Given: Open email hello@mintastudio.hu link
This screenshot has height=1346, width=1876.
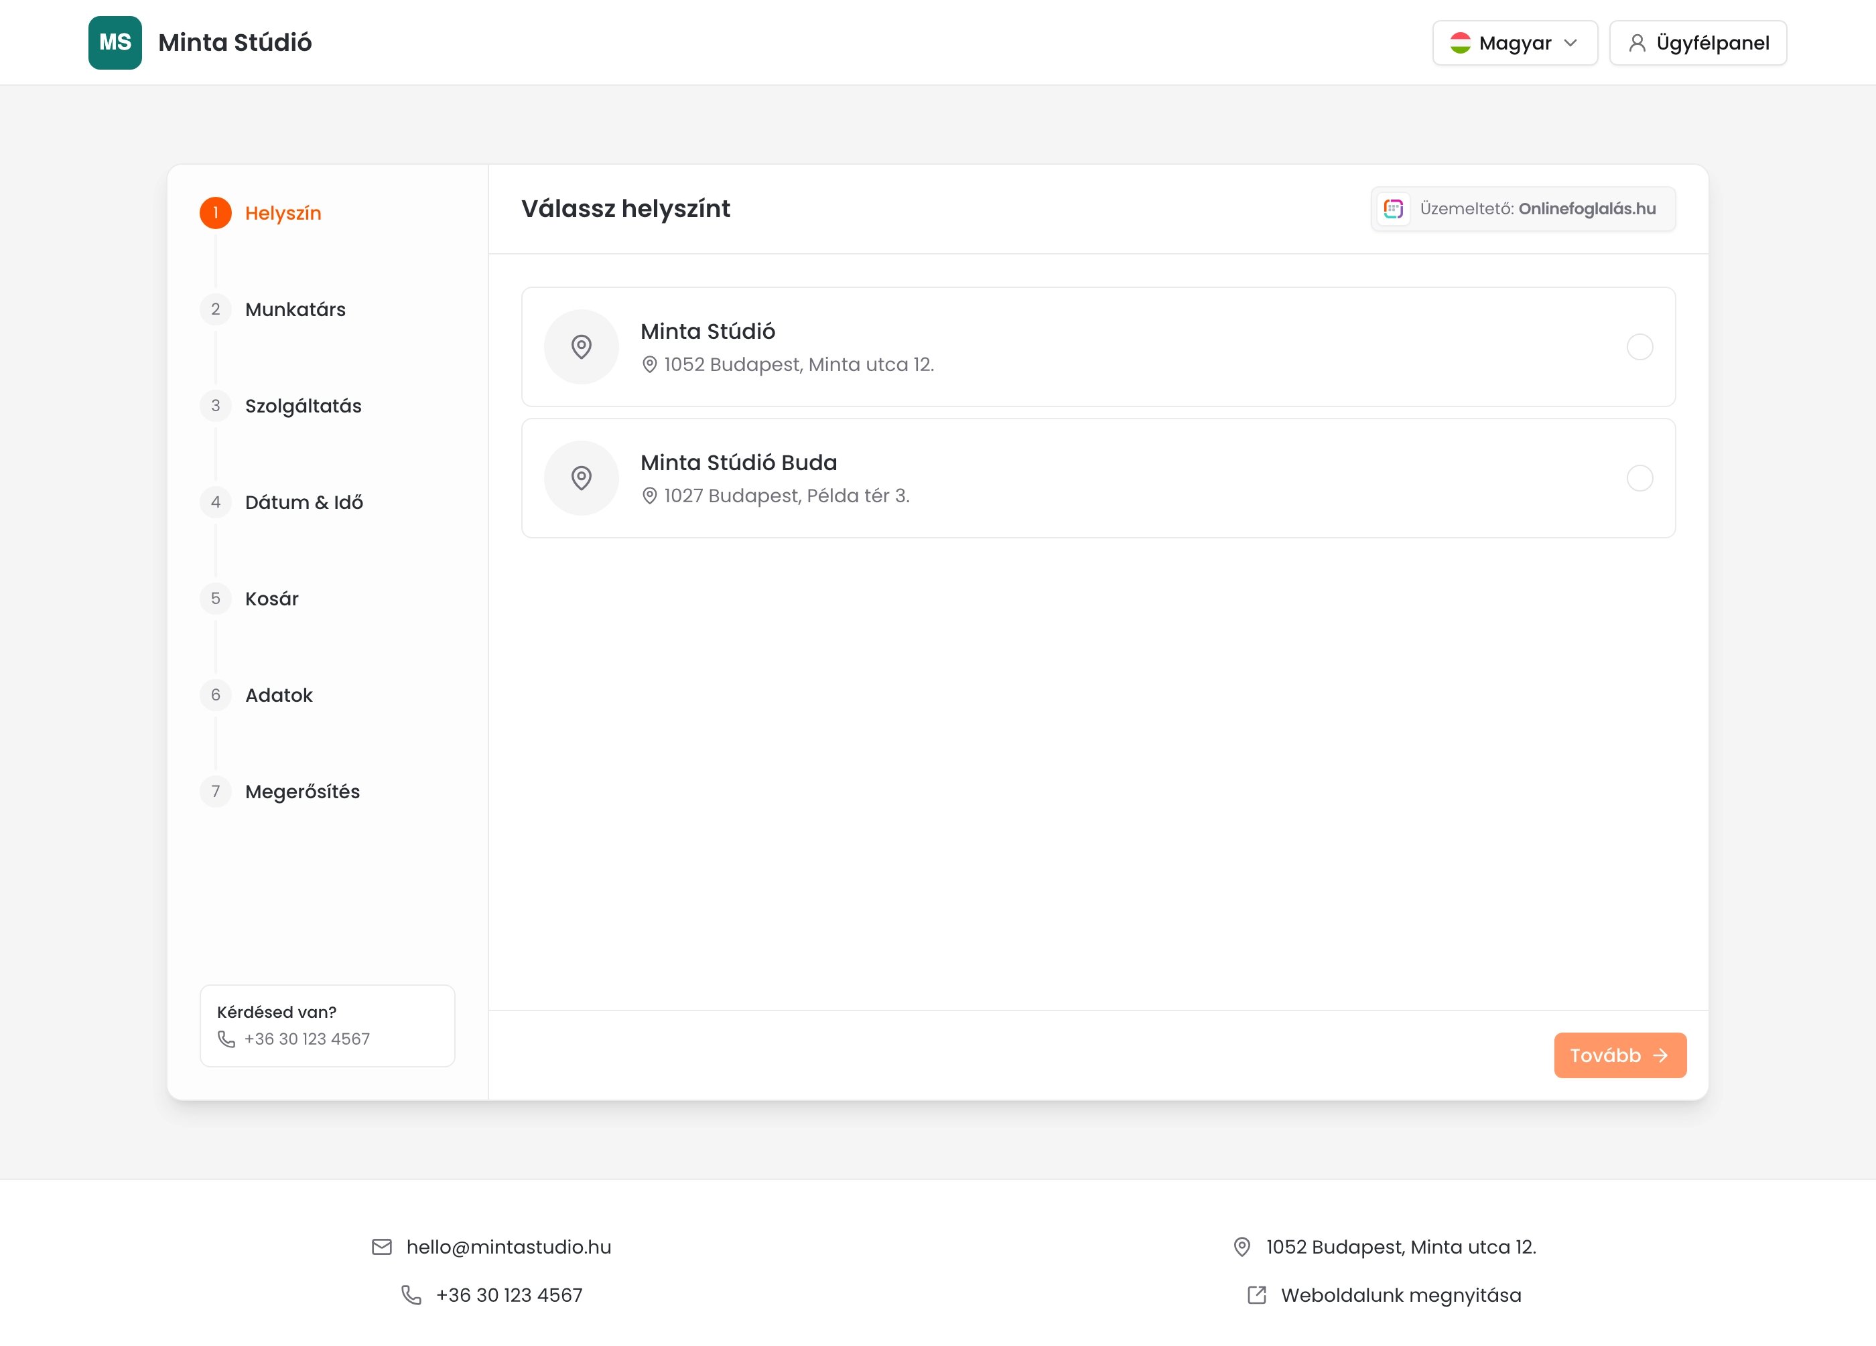Looking at the screenshot, I should [509, 1247].
